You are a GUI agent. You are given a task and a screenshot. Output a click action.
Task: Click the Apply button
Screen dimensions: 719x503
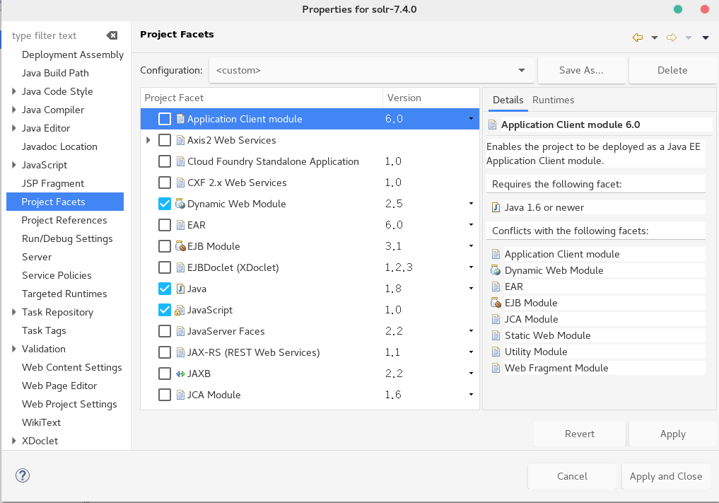pos(672,434)
